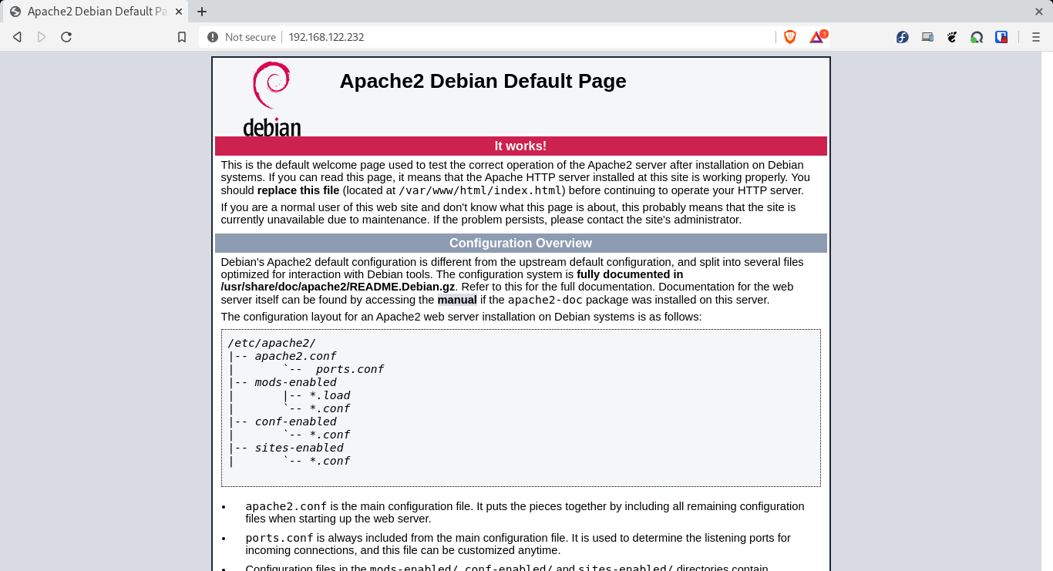The width and height of the screenshot is (1053, 571).
Task: Click the It works! banner
Action: (520, 146)
